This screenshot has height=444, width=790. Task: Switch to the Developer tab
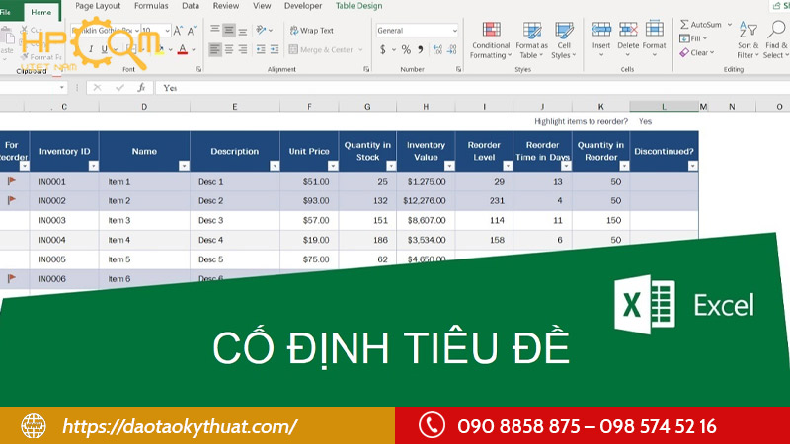pyautogui.click(x=303, y=6)
